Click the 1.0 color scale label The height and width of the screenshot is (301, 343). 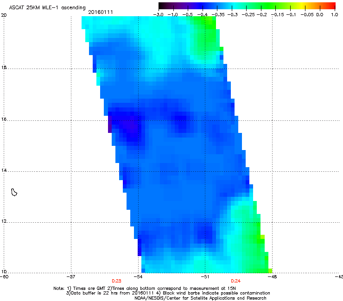point(335,15)
